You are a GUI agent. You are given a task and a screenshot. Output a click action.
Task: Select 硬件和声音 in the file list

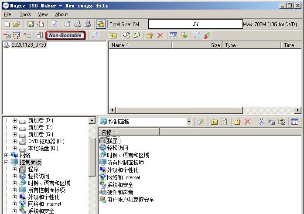click(116, 192)
